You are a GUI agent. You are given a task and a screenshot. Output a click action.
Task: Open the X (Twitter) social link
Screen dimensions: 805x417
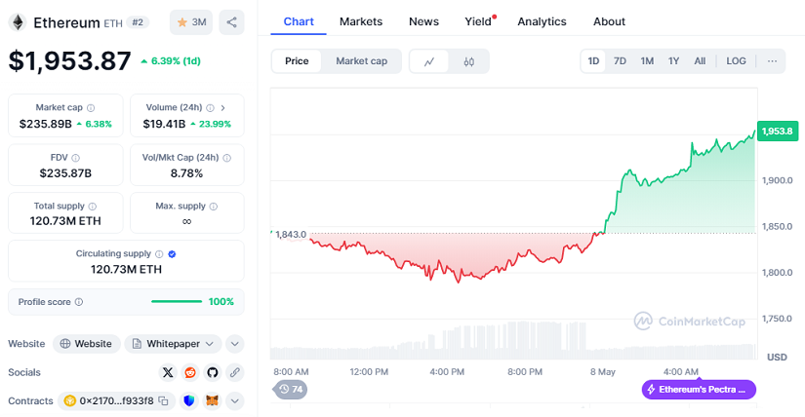pyautogui.click(x=168, y=372)
